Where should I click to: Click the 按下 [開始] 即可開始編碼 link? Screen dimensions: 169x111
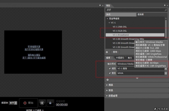[x=34, y=58]
